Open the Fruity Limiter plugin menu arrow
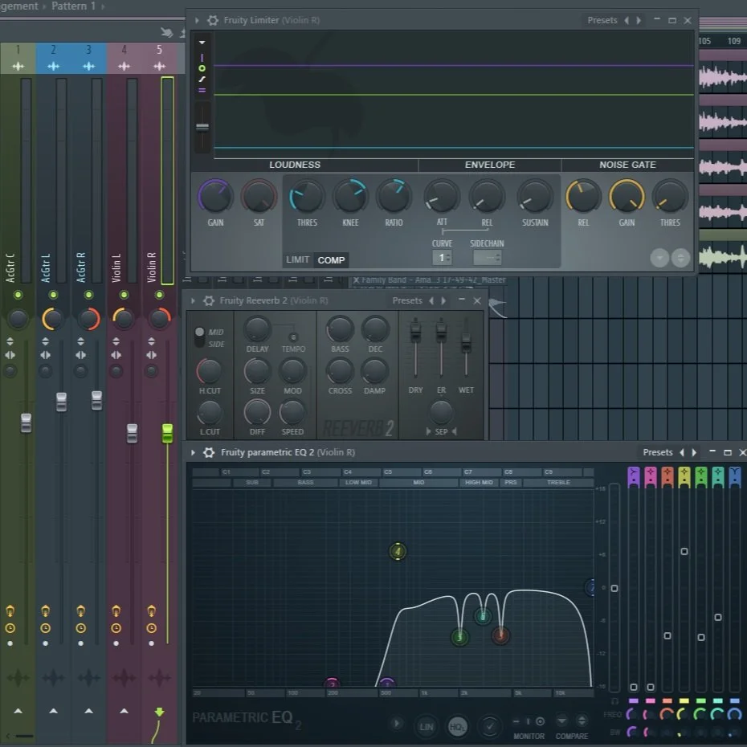Image resolution: width=747 pixels, height=747 pixels. [197, 21]
